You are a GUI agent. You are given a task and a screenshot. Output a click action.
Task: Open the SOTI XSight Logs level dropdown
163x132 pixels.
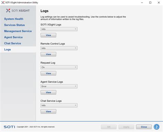(59, 29)
